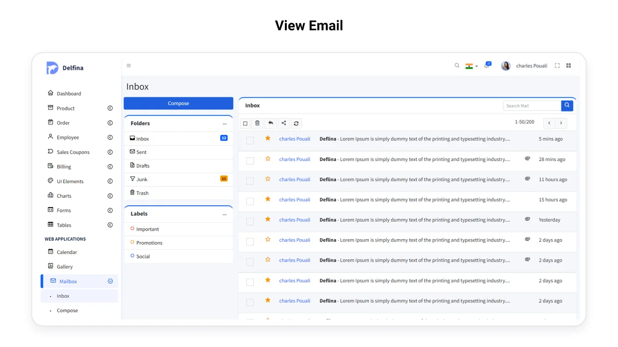Open the language flag dropdown
The height and width of the screenshot is (347, 618).
click(x=471, y=66)
